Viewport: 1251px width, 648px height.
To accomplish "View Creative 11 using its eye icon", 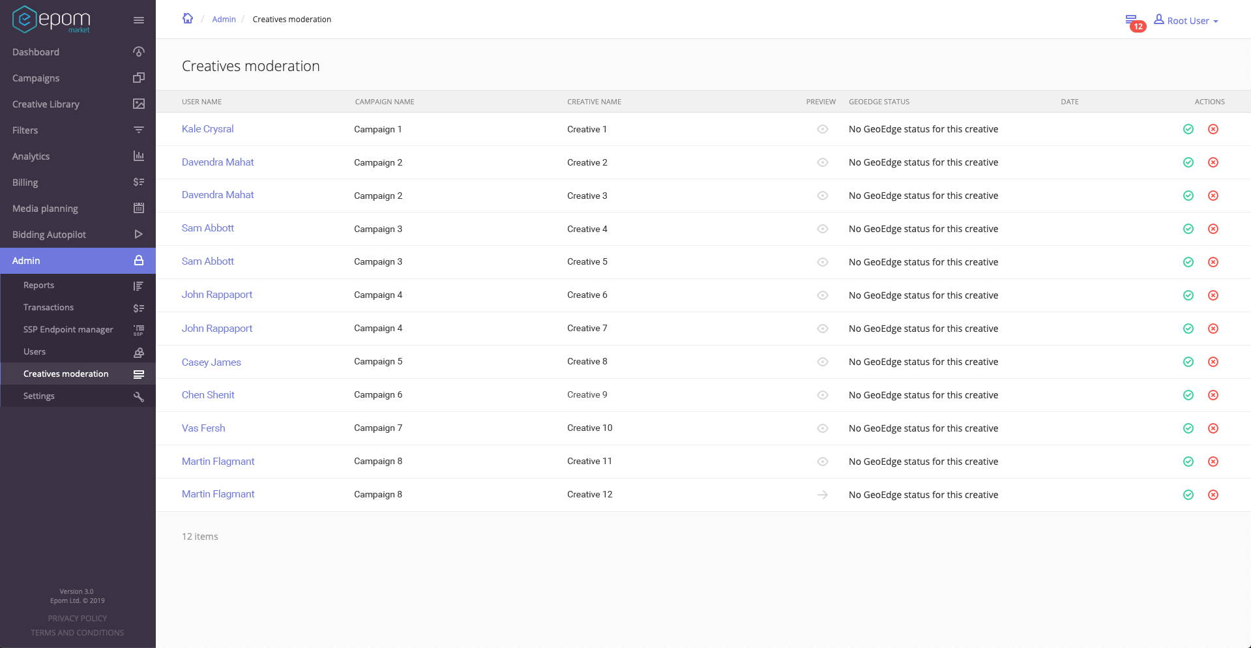I will pos(823,462).
